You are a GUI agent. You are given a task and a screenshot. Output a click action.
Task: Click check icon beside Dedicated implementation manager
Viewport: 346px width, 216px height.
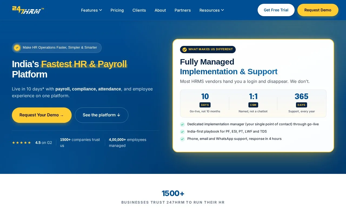182,124
